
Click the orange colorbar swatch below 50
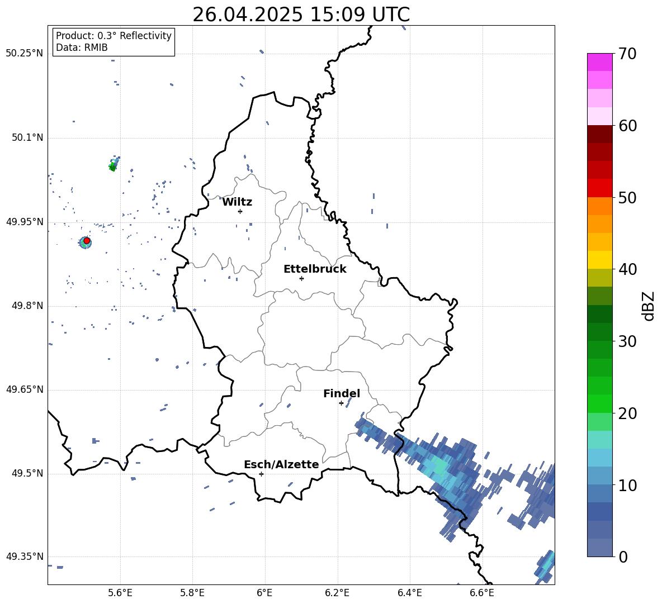coord(600,206)
